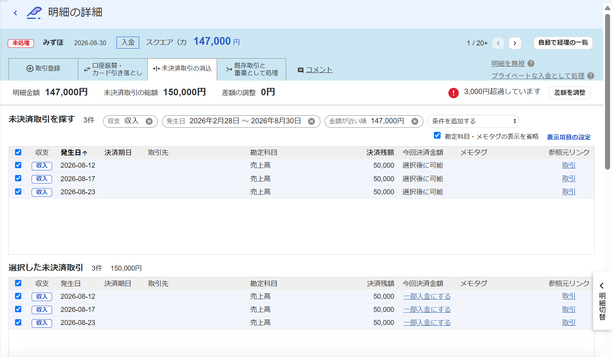Click the 1 / 20+ page counter

click(477, 43)
